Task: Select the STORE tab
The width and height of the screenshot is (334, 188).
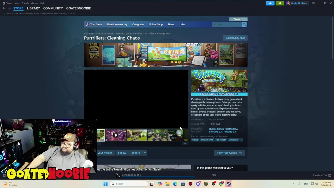Action: click(18, 8)
